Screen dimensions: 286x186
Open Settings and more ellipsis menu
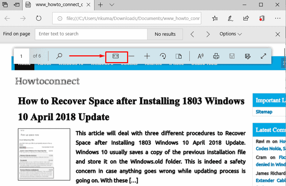(278, 18)
